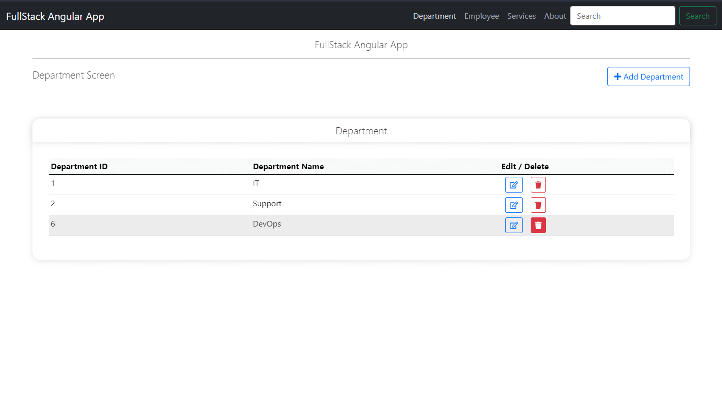Click the Department card title
Viewport: 722px width, 415px height.
point(361,131)
